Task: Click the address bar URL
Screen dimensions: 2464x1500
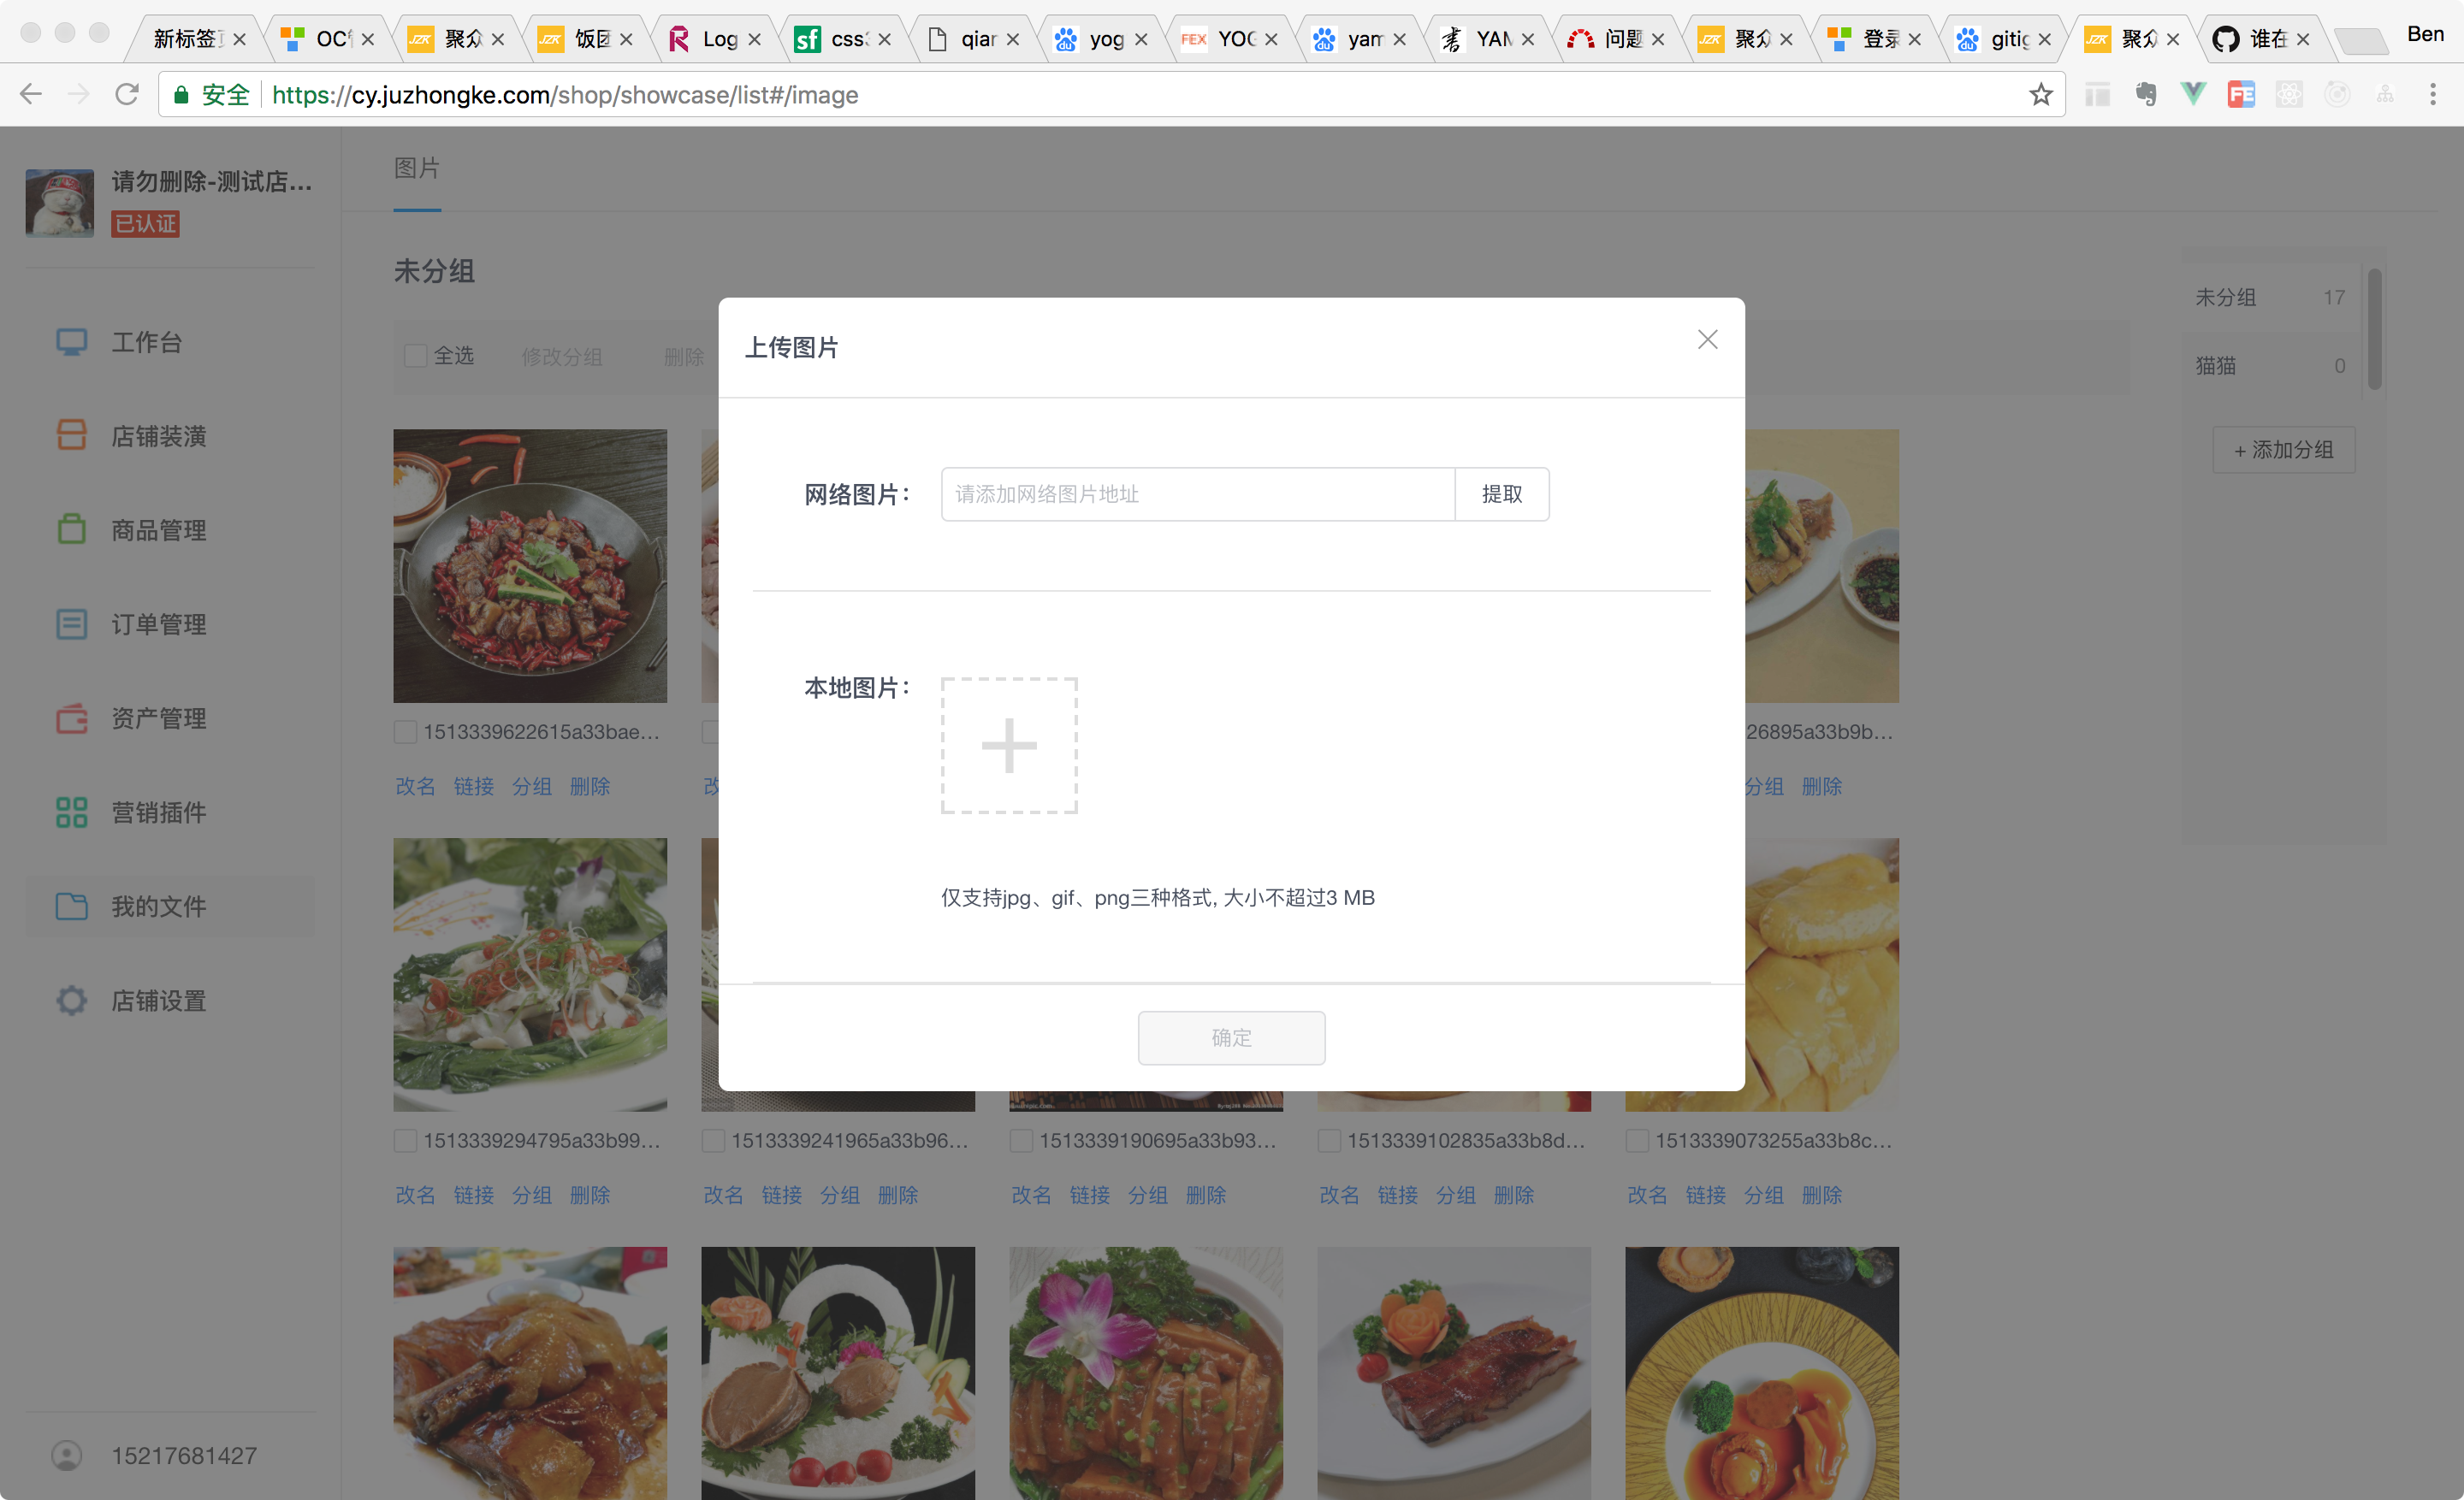Action: pyautogui.click(x=565, y=95)
